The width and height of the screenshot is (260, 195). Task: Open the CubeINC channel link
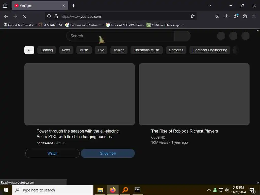coord(158,137)
